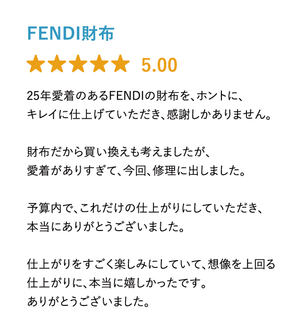305x331 pixels.
Task: Click the fourth gold star
Action: click(x=99, y=64)
